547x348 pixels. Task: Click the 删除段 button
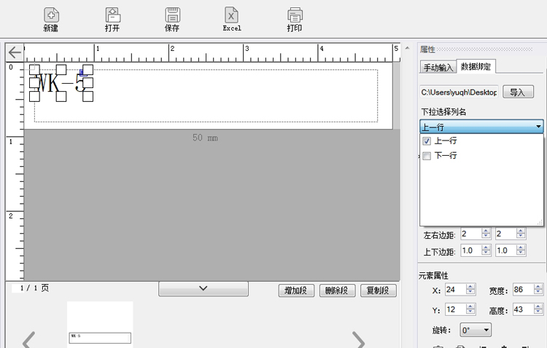340,290
